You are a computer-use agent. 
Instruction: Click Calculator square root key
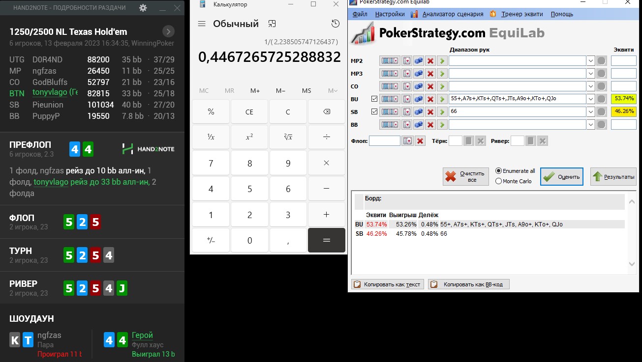pos(288,138)
